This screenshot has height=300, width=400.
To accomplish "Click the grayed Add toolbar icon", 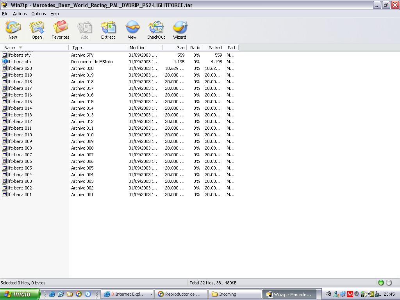I will click(85, 27).
